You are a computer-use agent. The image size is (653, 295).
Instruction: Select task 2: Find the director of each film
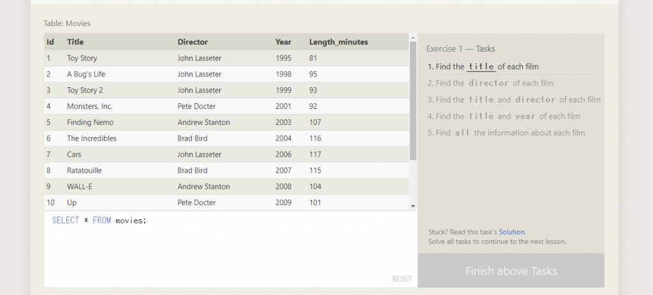tap(490, 83)
